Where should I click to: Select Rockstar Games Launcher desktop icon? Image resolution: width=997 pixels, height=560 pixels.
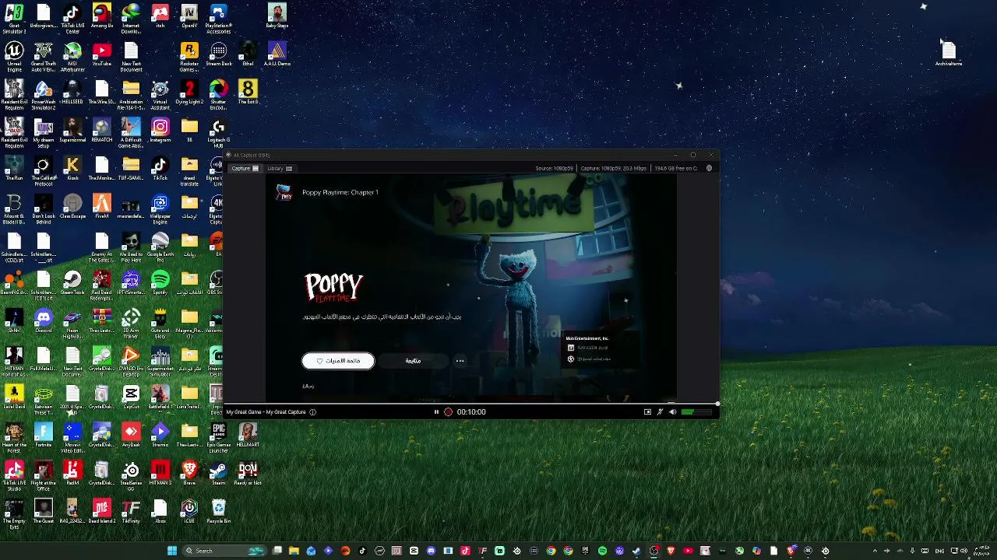[189, 57]
